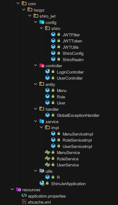Viewport: 118px width, 205px height.
Task: Collapse the impl folder
Action: [x=41, y=127]
